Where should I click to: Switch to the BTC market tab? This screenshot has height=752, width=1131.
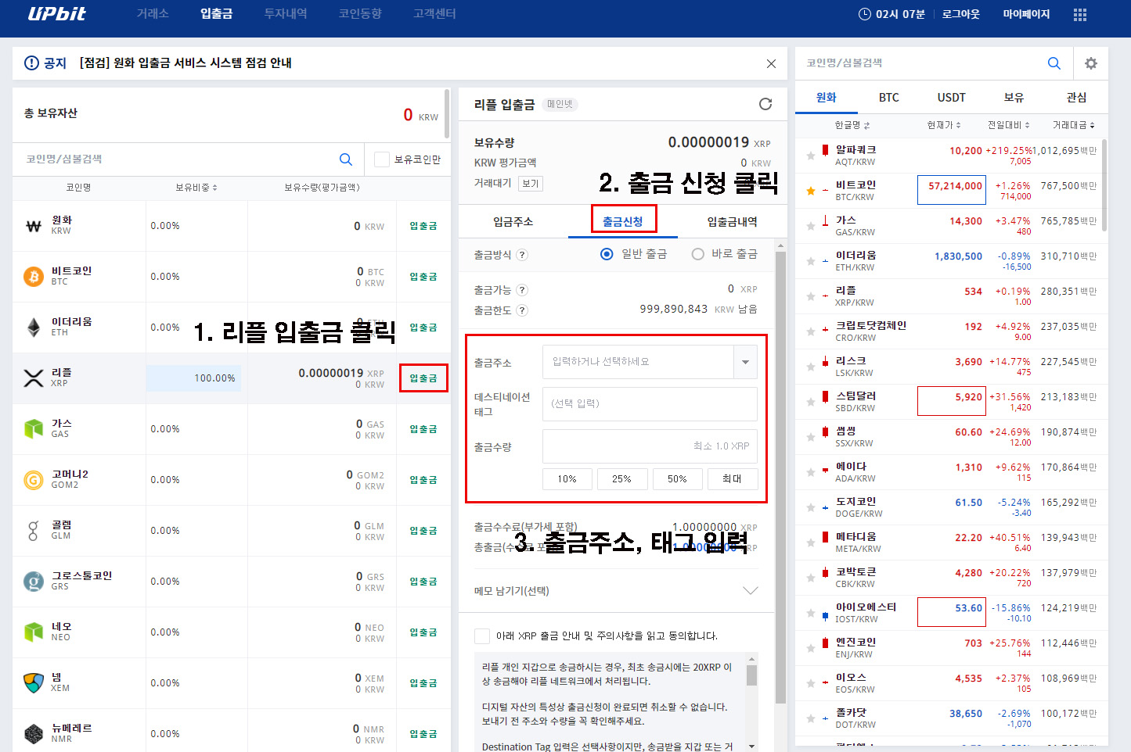(889, 98)
